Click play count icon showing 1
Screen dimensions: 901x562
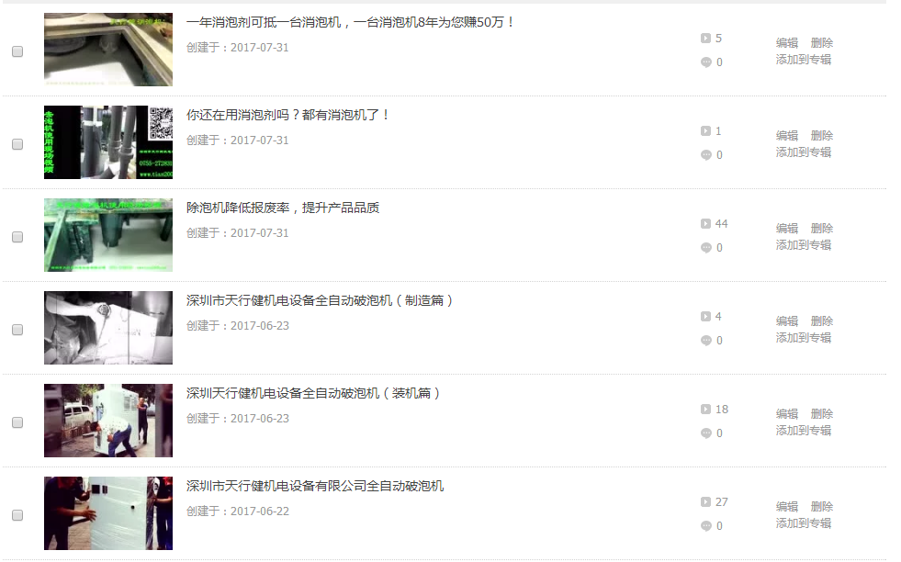click(x=705, y=131)
